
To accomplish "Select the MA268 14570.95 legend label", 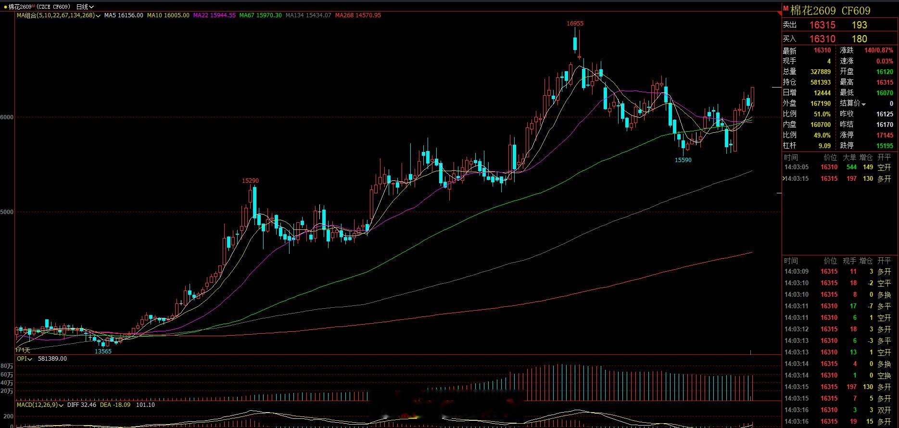I will 358,15.
